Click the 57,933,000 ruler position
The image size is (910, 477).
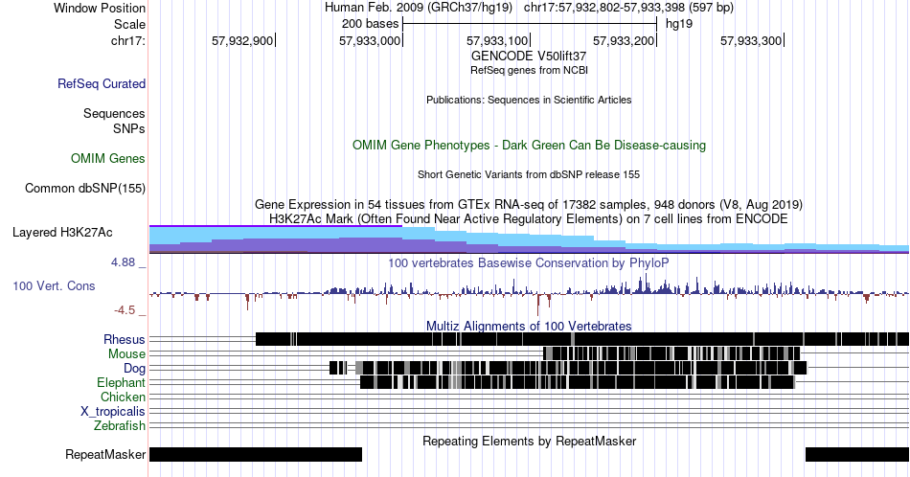[370, 40]
